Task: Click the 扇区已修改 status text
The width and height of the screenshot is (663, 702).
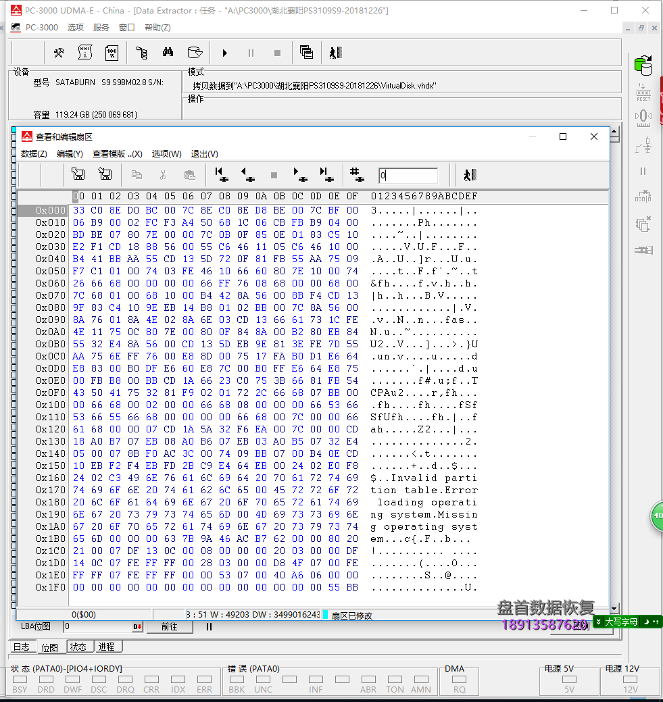Action: pos(352,616)
